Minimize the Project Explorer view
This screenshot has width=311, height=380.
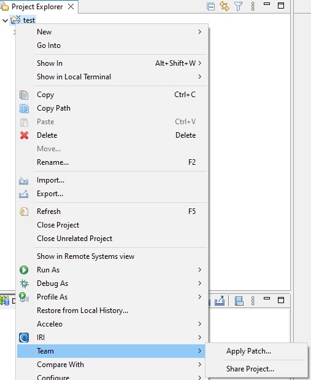[x=267, y=4]
